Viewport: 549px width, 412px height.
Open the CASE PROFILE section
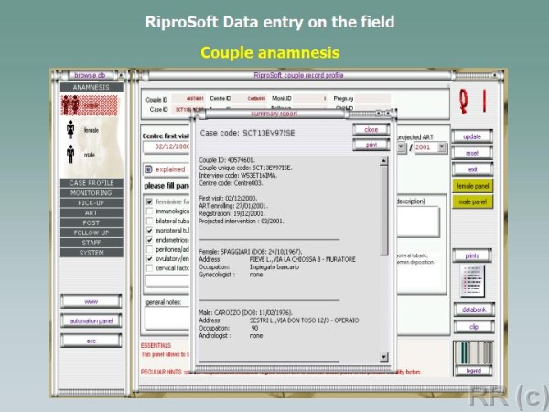tap(91, 183)
